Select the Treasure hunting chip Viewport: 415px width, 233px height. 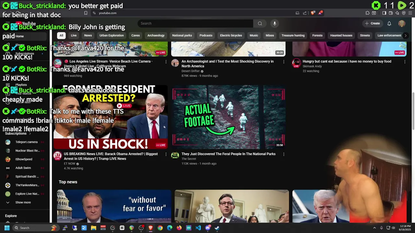click(293, 35)
